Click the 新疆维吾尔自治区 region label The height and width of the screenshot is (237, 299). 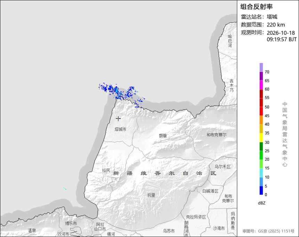(x=165, y=173)
